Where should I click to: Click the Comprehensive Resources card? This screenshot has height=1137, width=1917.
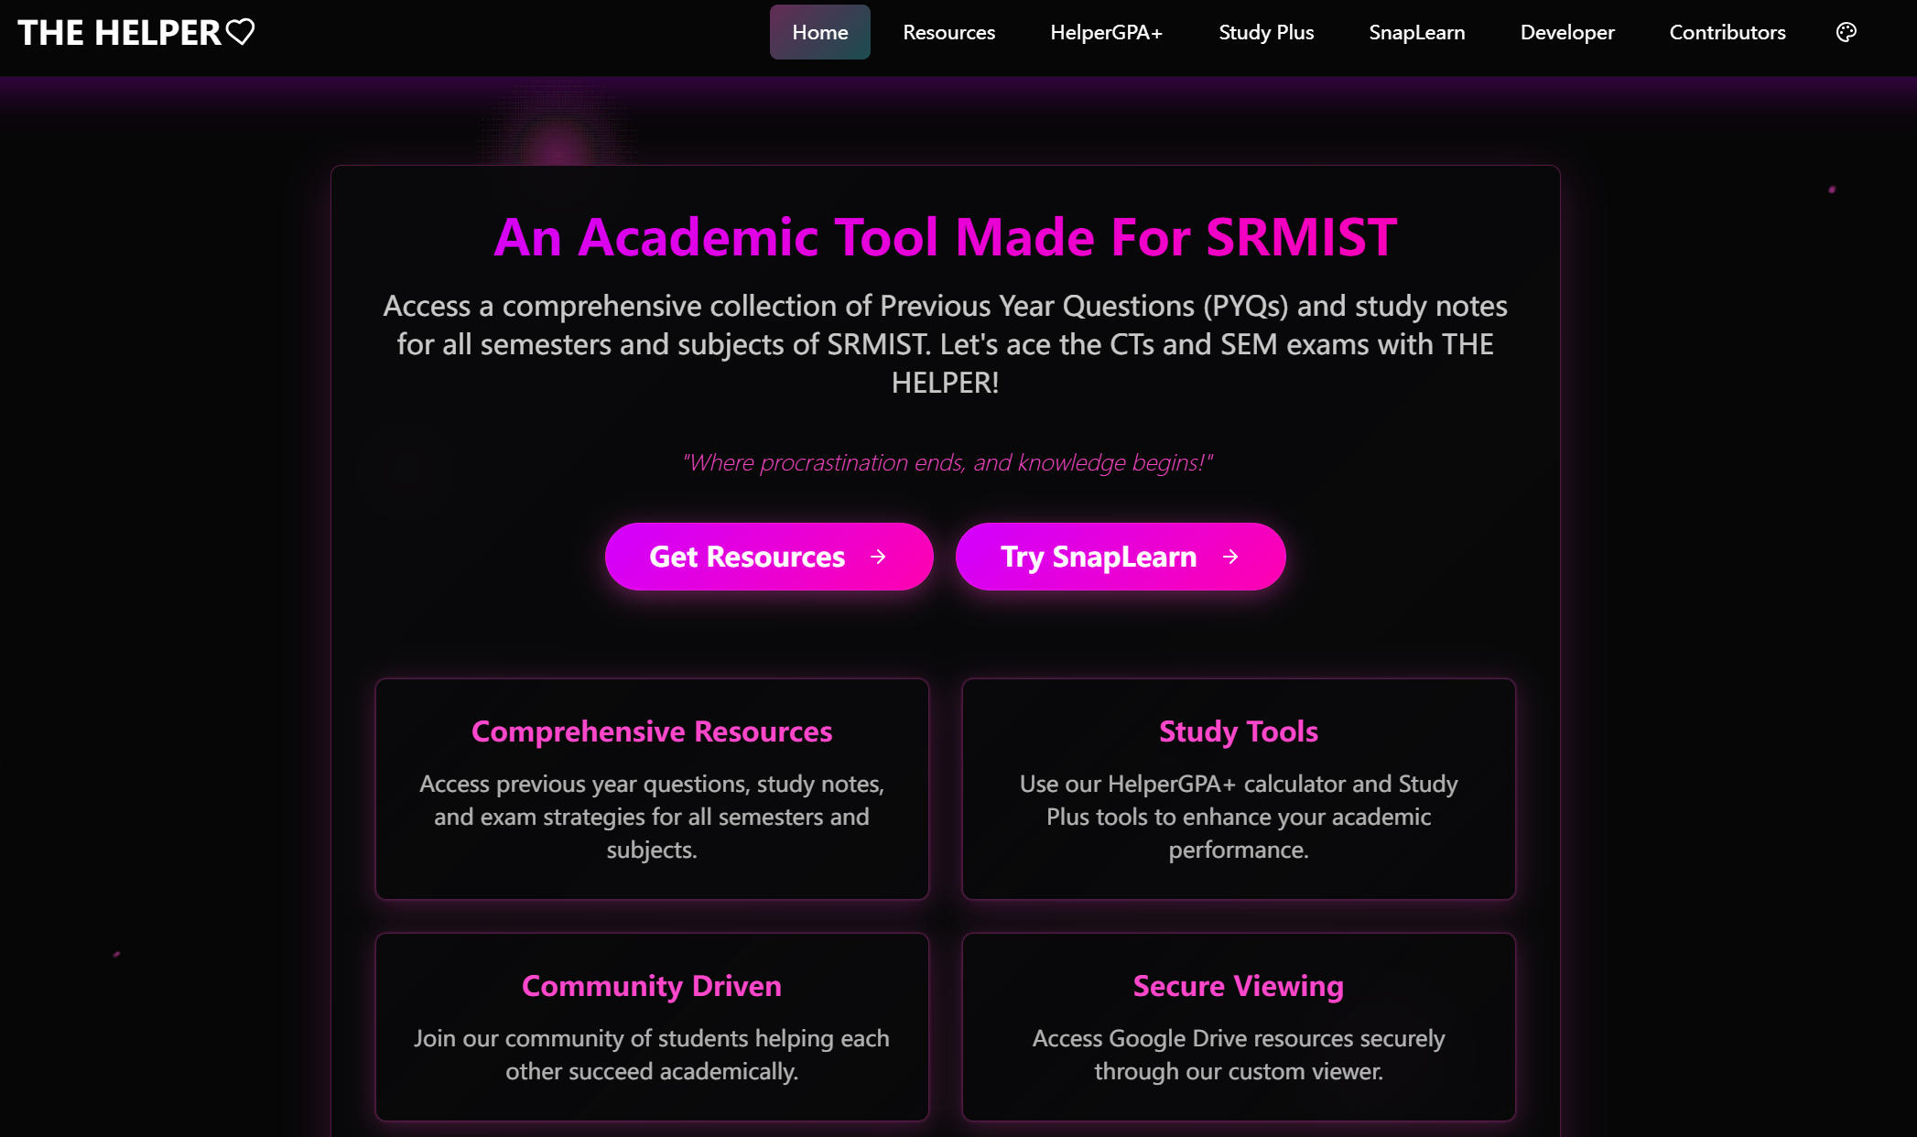(652, 788)
